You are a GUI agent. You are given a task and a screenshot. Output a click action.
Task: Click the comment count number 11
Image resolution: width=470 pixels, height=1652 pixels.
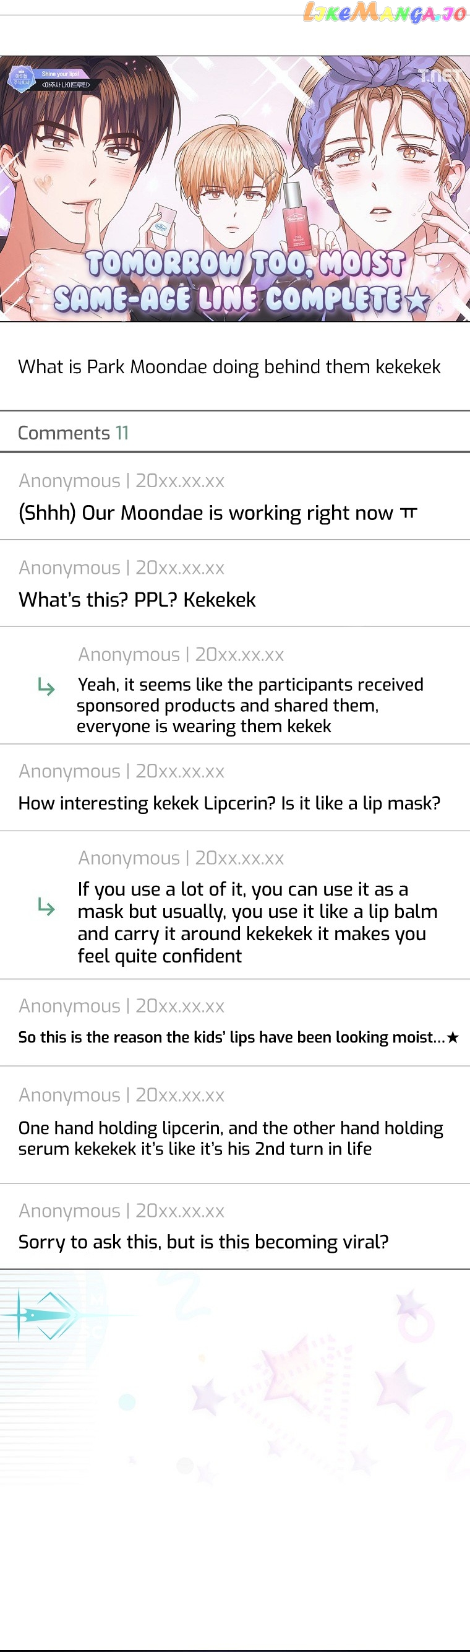click(x=122, y=433)
